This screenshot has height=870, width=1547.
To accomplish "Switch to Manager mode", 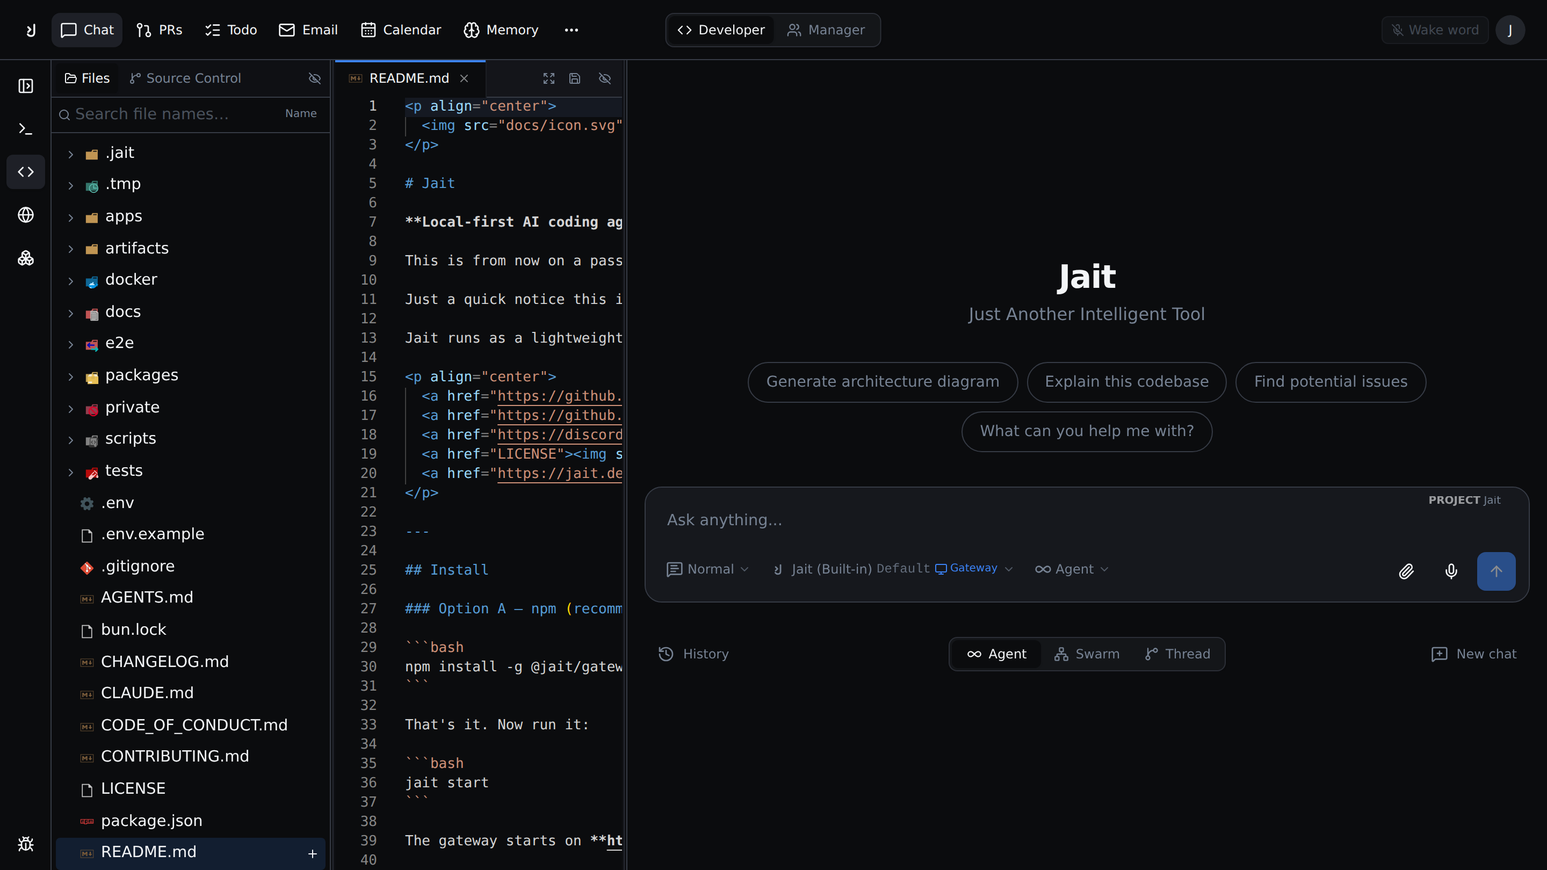I will pos(826,30).
